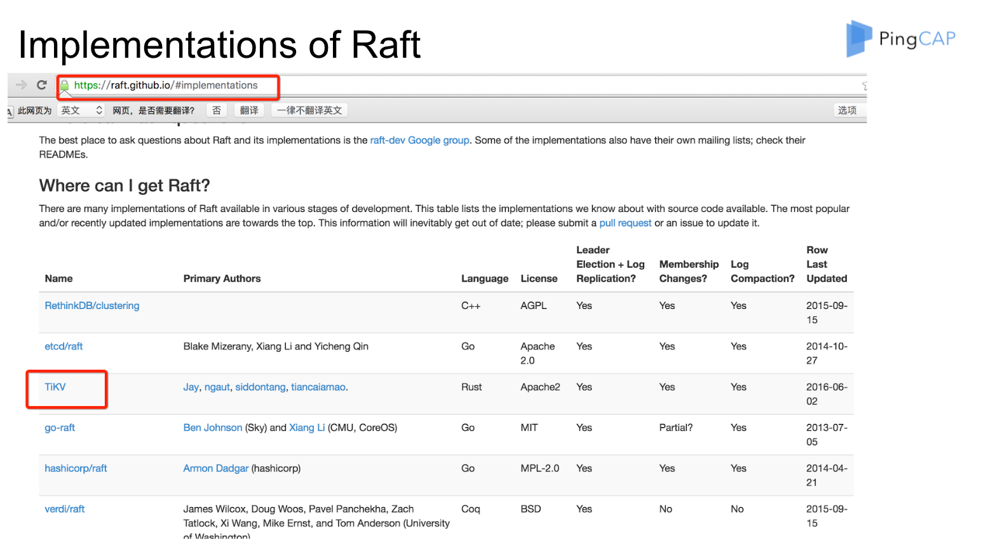Image resolution: width=981 pixels, height=547 pixels.
Task: Click the green padlock security icon
Action: [64, 86]
